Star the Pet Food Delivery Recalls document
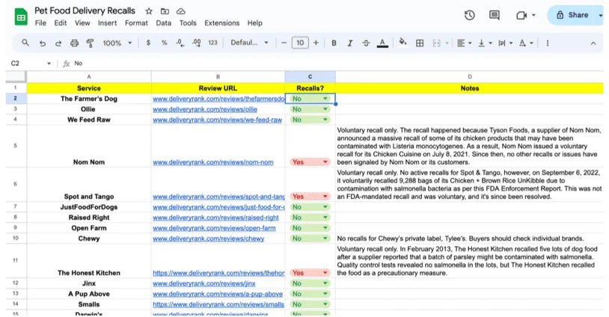The width and height of the screenshot is (609, 317). [149, 11]
